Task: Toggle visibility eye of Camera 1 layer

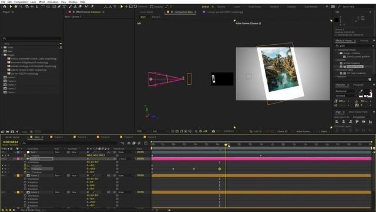Action: [2, 159]
